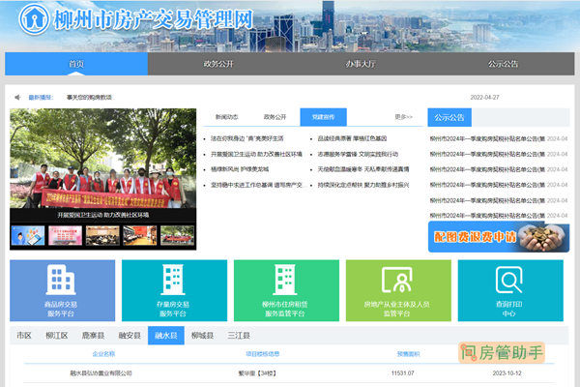Click the broadcast date 2022-04-27
The height and width of the screenshot is (387, 580).
484,98
